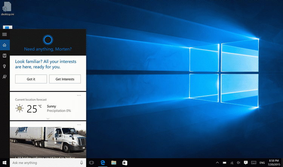Select the Cortana Home icon
Viewport: 283px width, 167px height.
(x=5, y=45)
